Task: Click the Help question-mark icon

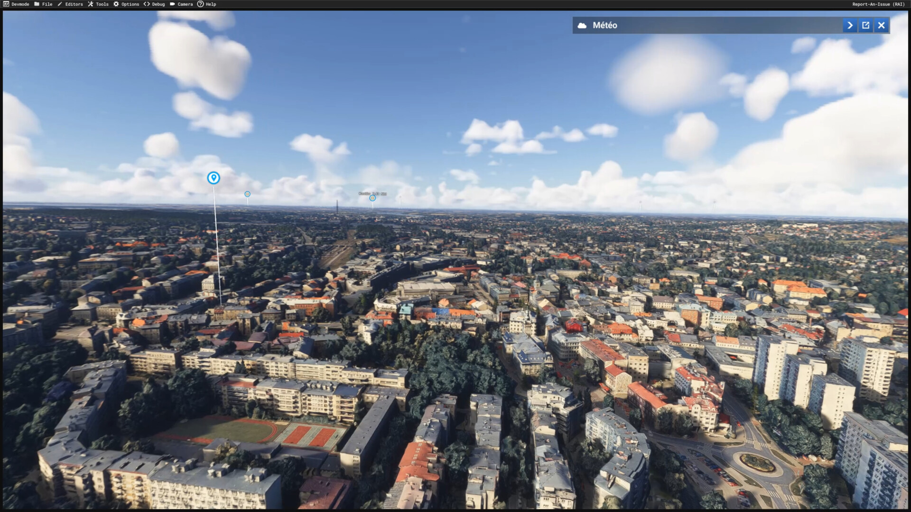Action: (x=201, y=4)
